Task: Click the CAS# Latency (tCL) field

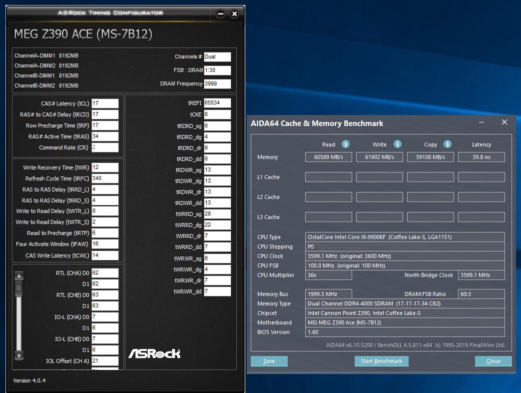Action: [x=105, y=103]
